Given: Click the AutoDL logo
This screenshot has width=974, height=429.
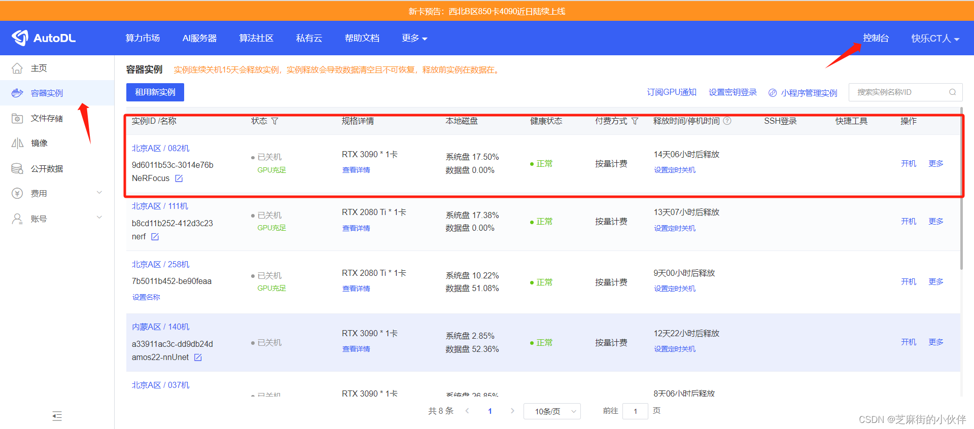Looking at the screenshot, I should click(x=44, y=38).
